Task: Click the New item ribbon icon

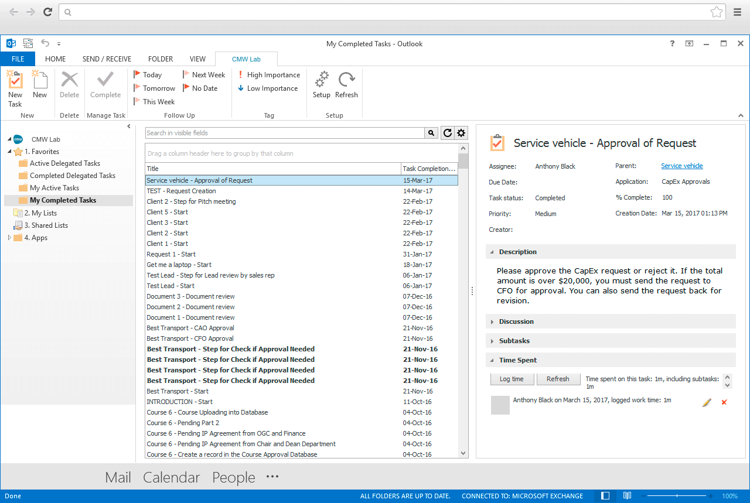Action: [x=39, y=85]
